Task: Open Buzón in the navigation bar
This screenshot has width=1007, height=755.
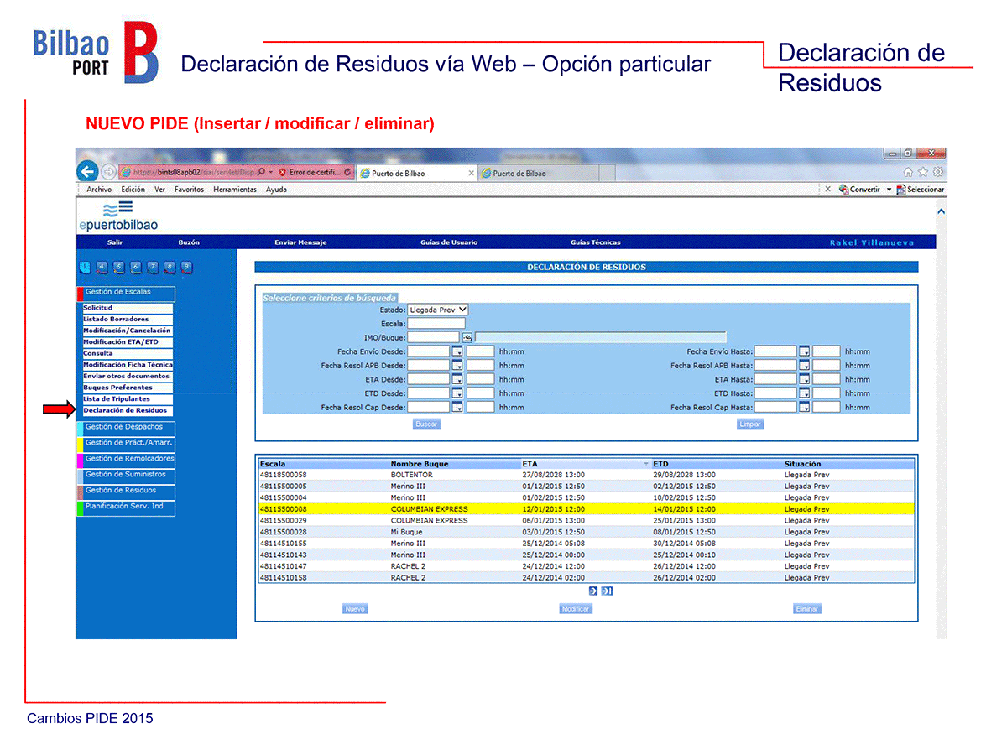Action: pyautogui.click(x=189, y=242)
